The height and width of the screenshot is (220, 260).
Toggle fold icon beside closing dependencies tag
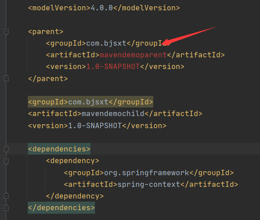6,207
